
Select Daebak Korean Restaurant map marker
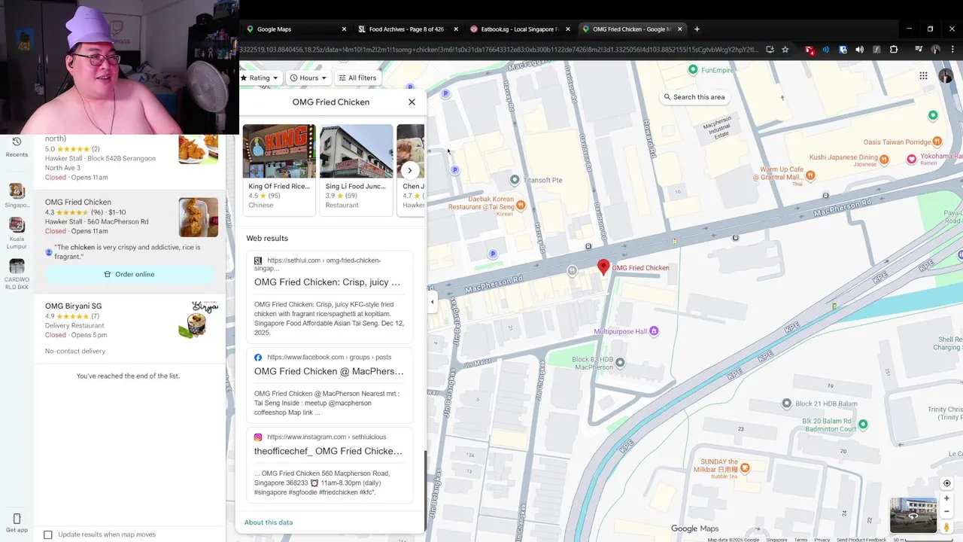pyautogui.click(x=521, y=205)
